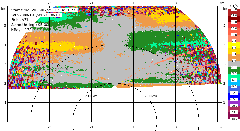This screenshot has width=240, height=131.
Task: Click the NRays: 178 label
Action: [21, 30]
